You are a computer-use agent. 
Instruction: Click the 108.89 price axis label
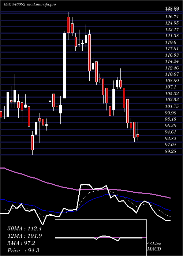tap(172, 81)
